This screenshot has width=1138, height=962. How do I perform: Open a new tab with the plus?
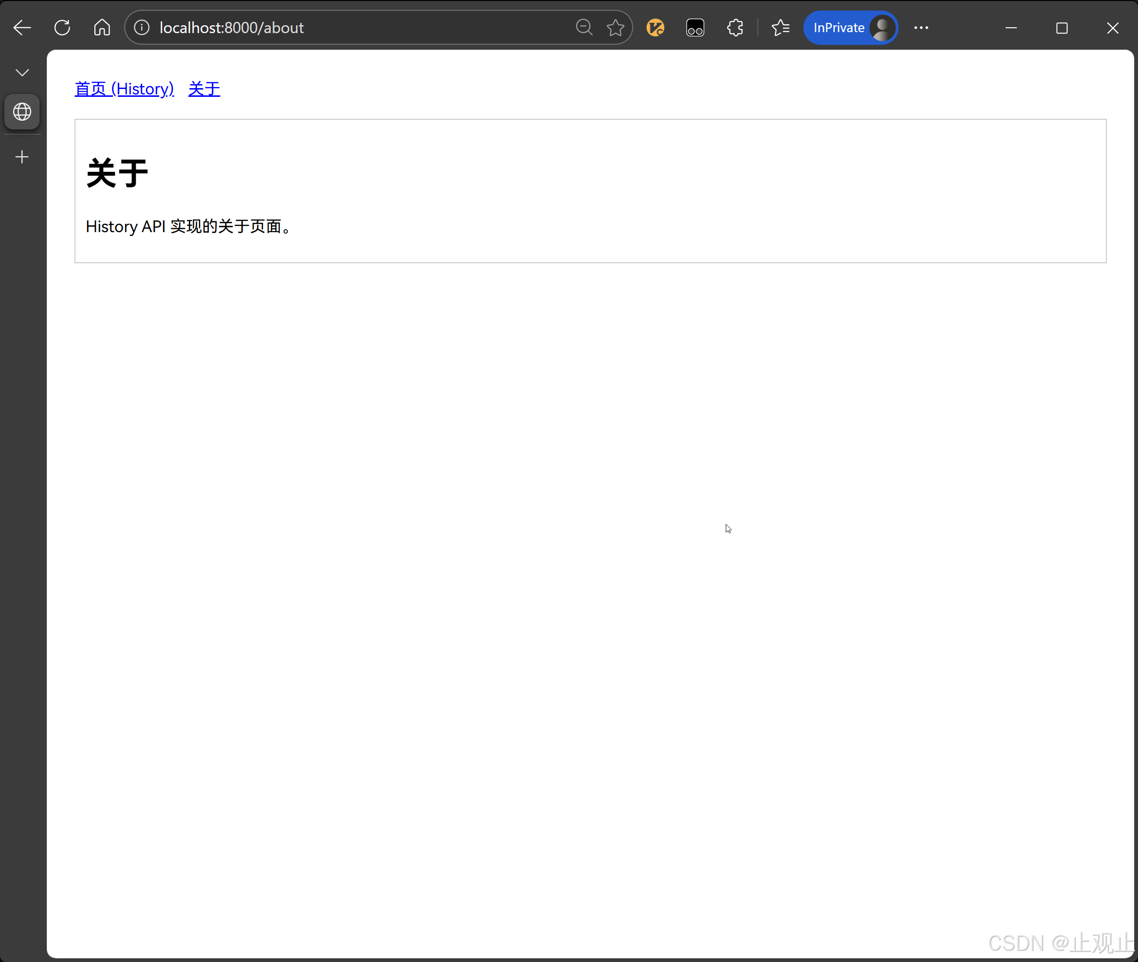pyautogui.click(x=22, y=157)
